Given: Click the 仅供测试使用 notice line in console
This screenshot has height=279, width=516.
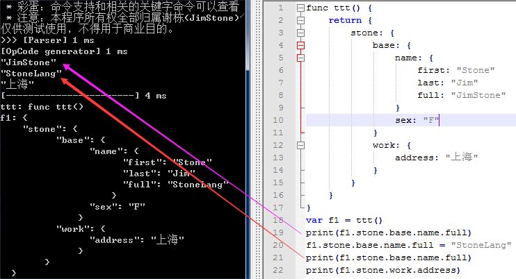Looking at the screenshot, I should (87, 29).
